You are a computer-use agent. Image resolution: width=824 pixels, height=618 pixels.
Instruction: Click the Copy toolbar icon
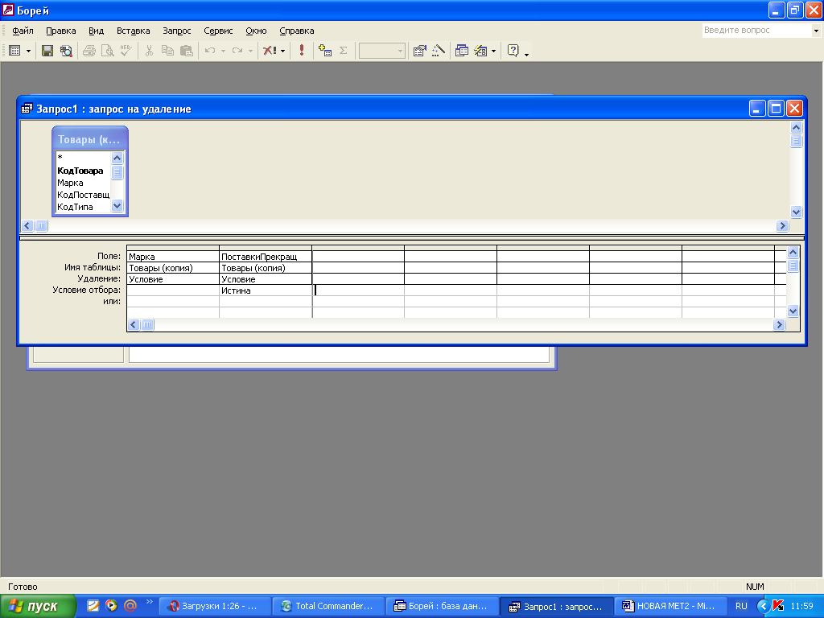[x=167, y=51]
